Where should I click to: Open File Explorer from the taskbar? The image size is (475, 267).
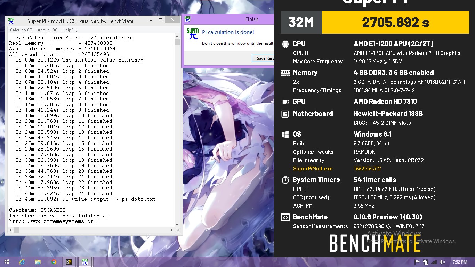click(38, 262)
